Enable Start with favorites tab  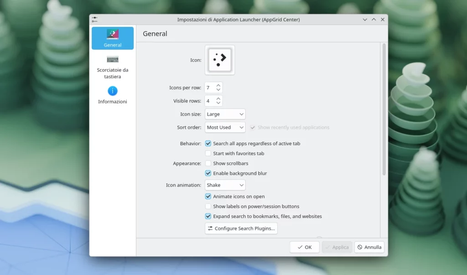(x=208, y=153)
